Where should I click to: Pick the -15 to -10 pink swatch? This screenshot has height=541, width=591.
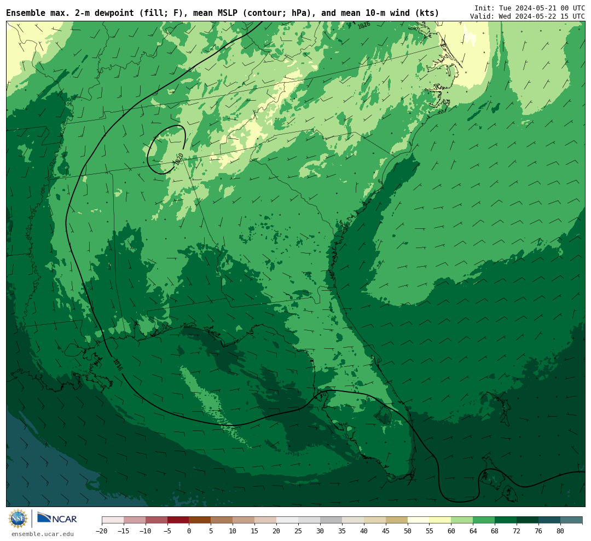(135, 520)
